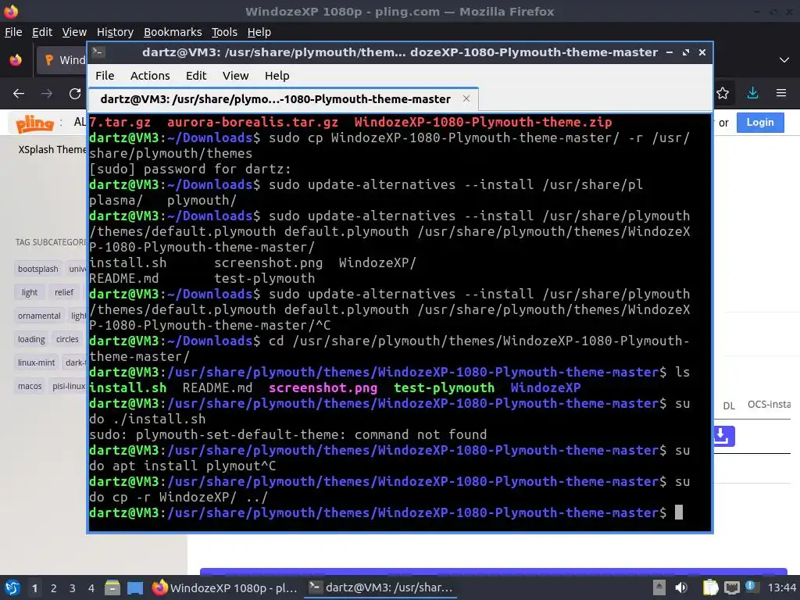
Task: Open the terminal Edit menu
Action: coord(196,76)
